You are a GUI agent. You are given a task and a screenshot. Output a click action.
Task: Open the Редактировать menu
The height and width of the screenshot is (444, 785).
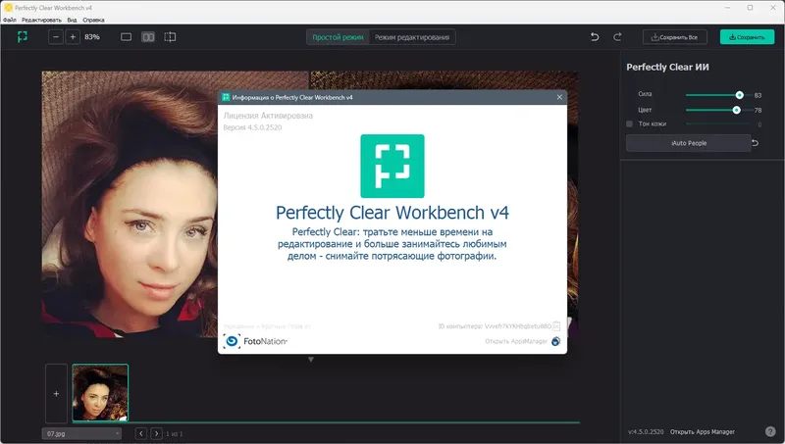[x=41, y=20]
